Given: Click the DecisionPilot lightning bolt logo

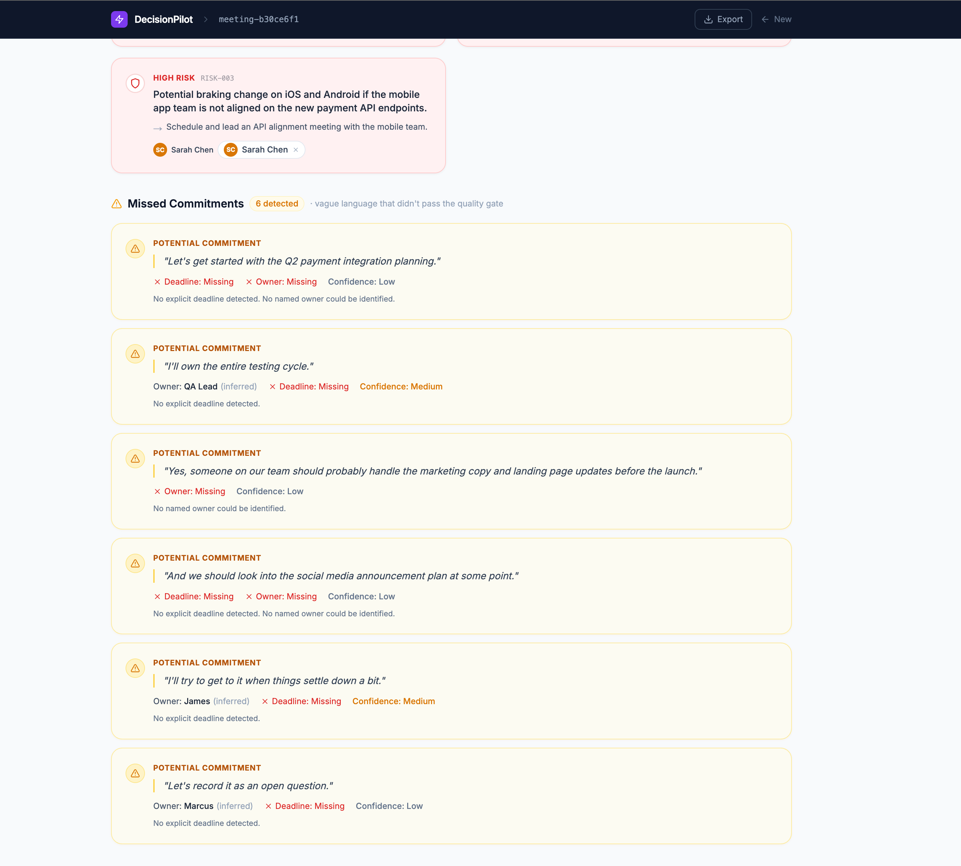Looking at the screenshot, I should click(119, 19).
